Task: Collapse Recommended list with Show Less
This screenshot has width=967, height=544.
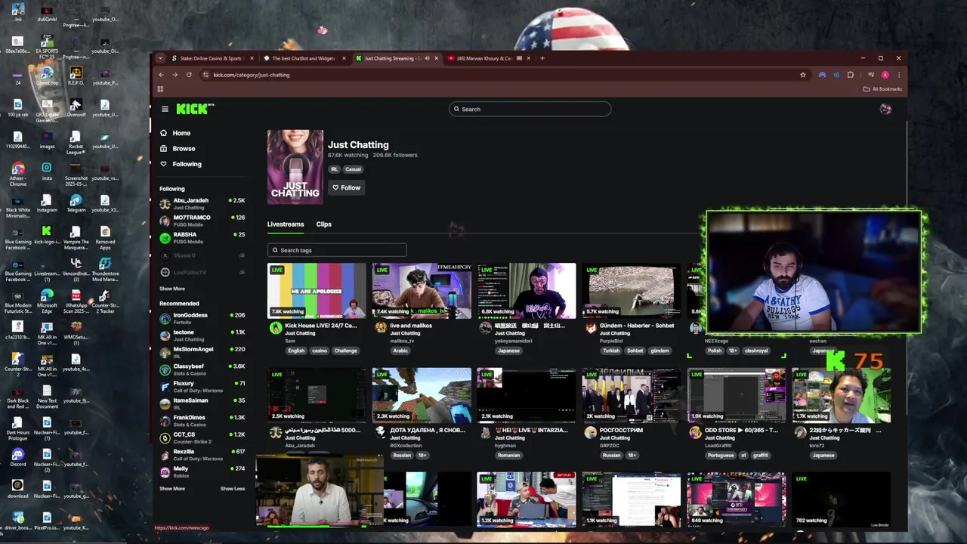Action: tap(233, 489)
